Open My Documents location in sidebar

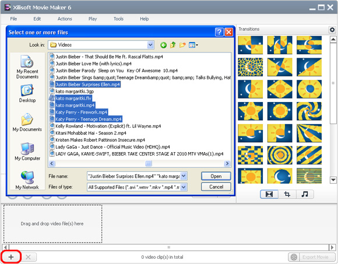pyautogui.click(x=27, y=122)
